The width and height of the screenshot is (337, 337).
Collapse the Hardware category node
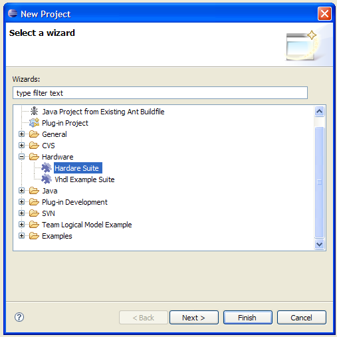[x=21, y=157]
